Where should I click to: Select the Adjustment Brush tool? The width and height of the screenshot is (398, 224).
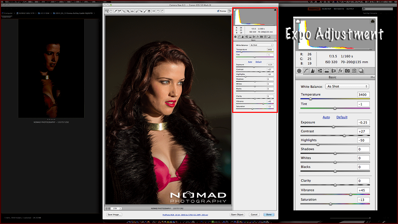[x=145, y=11]
